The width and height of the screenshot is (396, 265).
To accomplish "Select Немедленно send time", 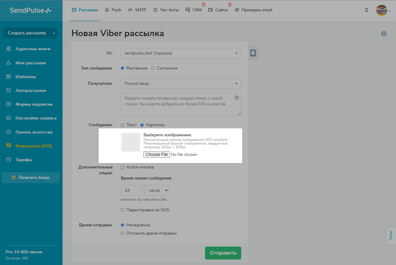I will tap(123, 225).
